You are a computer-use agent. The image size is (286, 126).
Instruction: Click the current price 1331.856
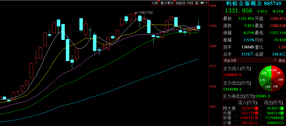[x=238, y=11]
